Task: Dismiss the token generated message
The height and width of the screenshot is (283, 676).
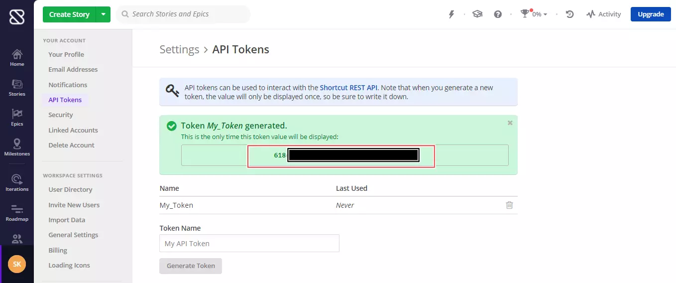Action: coord(510,123)
